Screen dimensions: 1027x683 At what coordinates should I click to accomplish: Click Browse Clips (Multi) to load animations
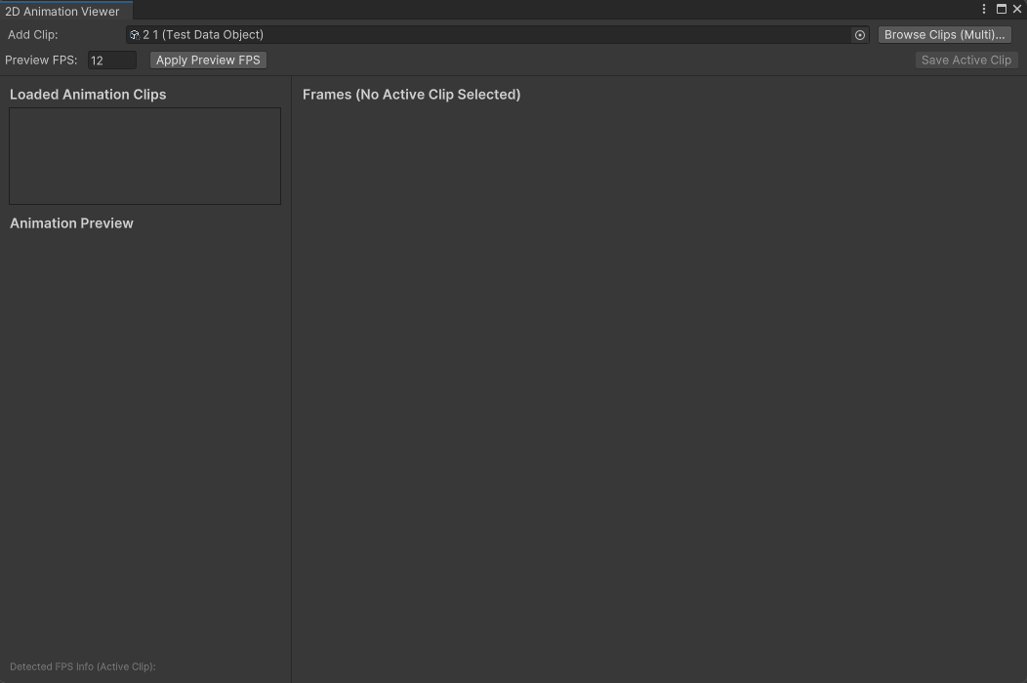coord(943,34)
